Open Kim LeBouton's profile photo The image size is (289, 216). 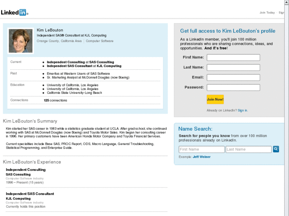click(21, 41)
